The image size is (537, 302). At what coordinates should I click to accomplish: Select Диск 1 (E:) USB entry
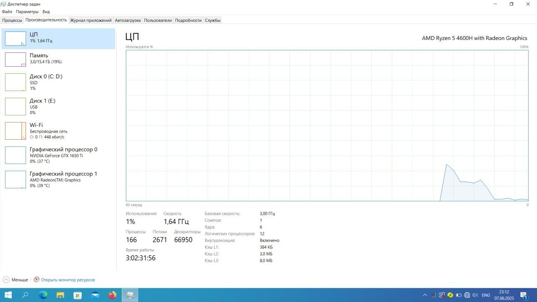(x=58, y=107)
